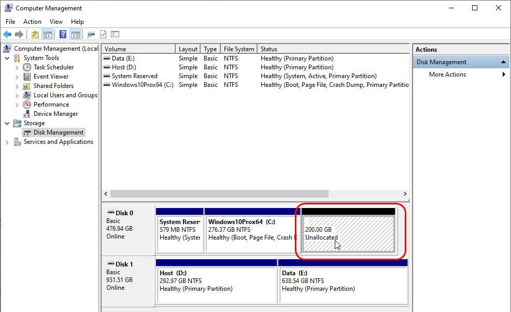Toggle the Show/Hide Console Tree icon

tap(47, 34)
